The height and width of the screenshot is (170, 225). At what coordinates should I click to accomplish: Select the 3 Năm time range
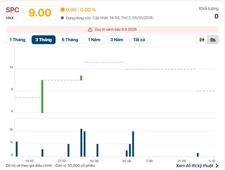tap(117, 40)
